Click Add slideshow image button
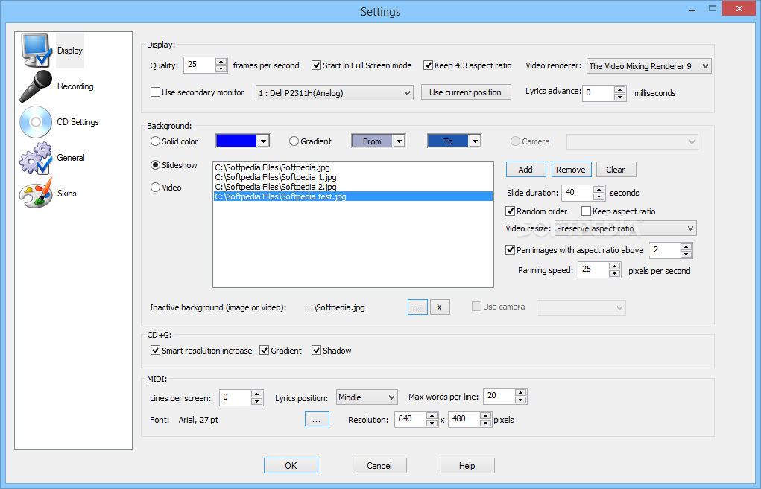The image size is (761, 489). pyautogui.click(x=525, y=170)
